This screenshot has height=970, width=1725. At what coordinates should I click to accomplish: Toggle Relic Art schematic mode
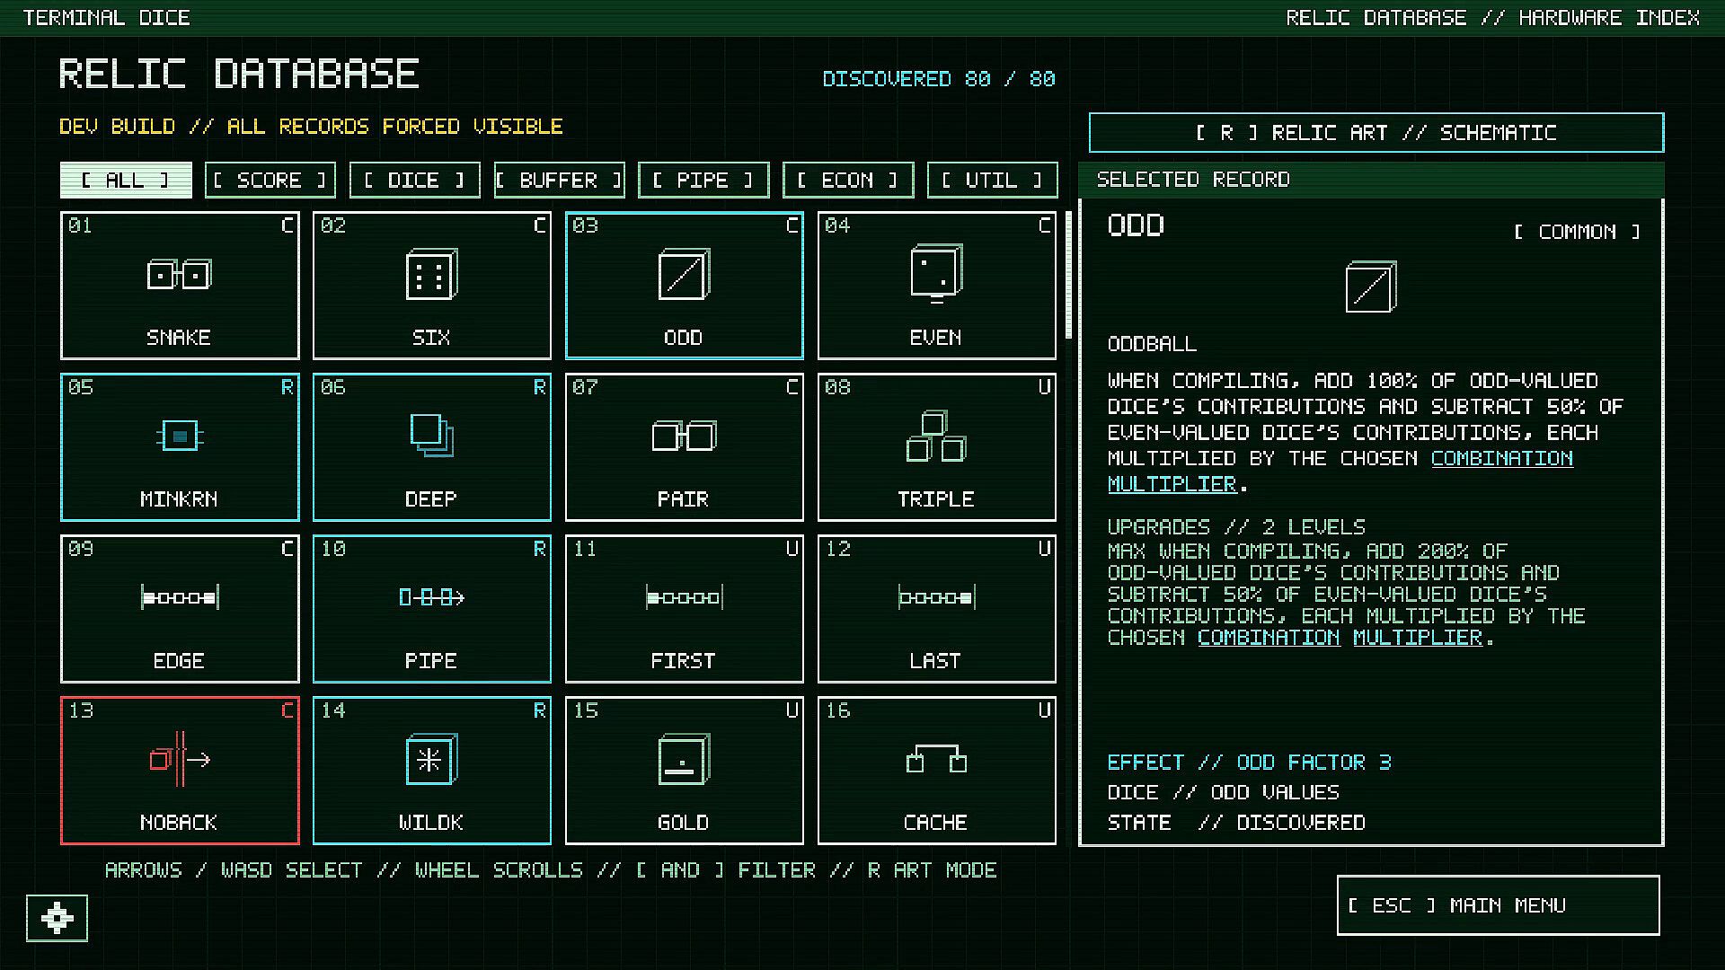[1376, 133]
